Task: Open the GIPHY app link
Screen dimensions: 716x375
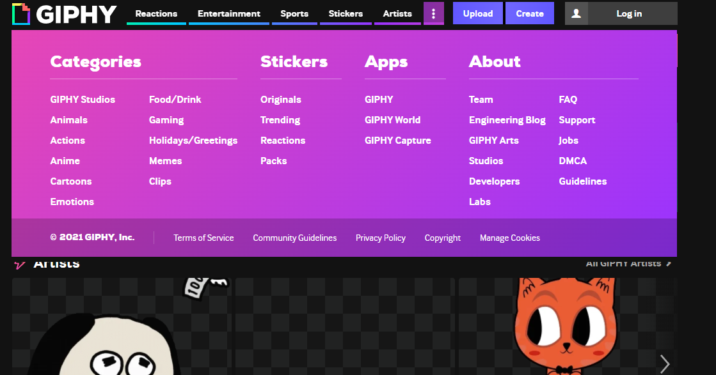Action: (379, 99)
